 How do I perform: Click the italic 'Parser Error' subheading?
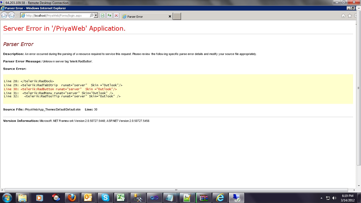coord(18,44)
